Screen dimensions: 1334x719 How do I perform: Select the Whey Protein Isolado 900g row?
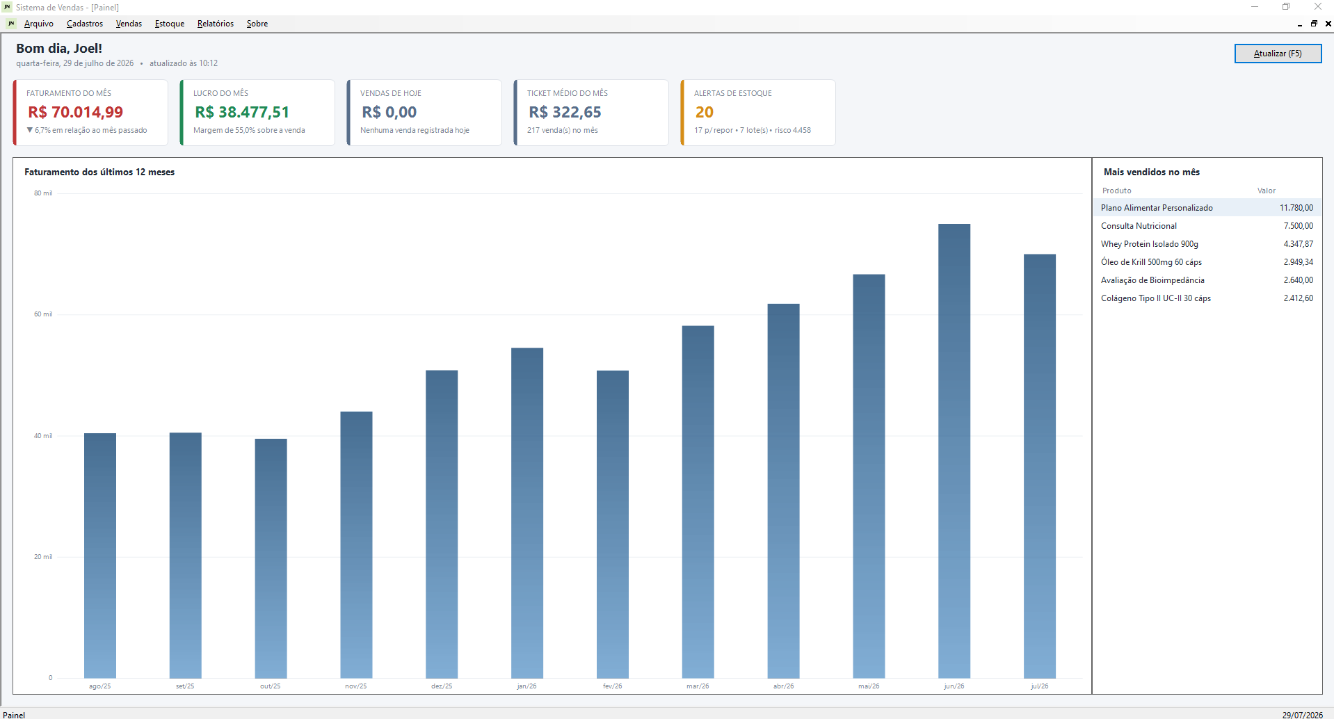(x=1207, y=244)
